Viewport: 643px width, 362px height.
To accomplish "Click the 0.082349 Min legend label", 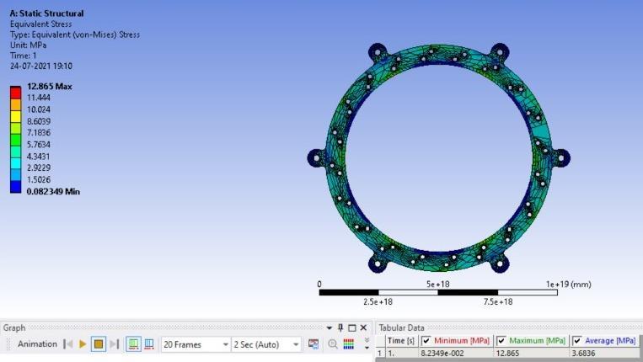I will 53,192.
